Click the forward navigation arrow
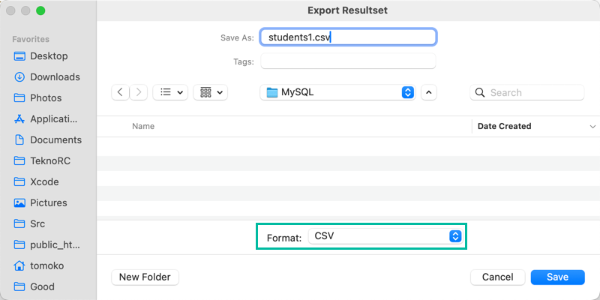 139,92
